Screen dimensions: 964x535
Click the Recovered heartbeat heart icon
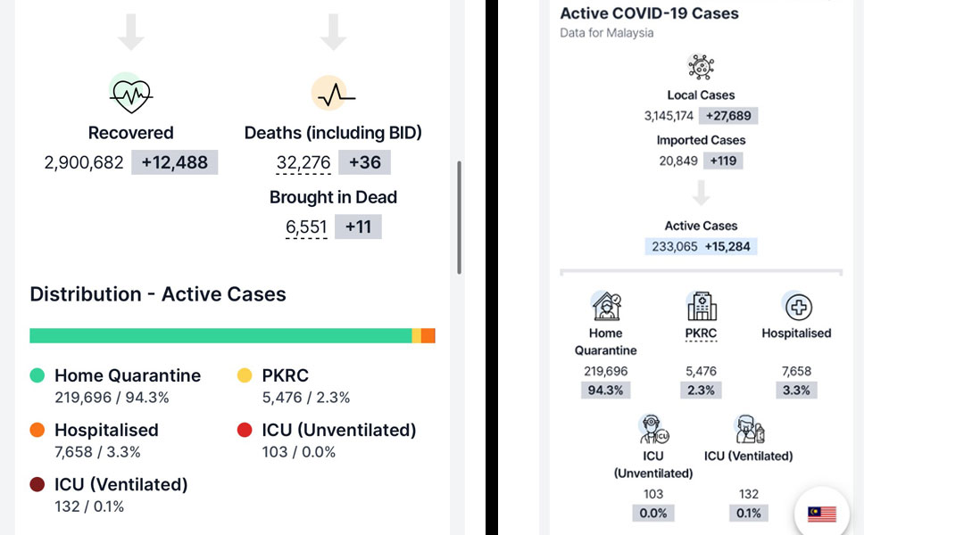click(x=130, y=94)
